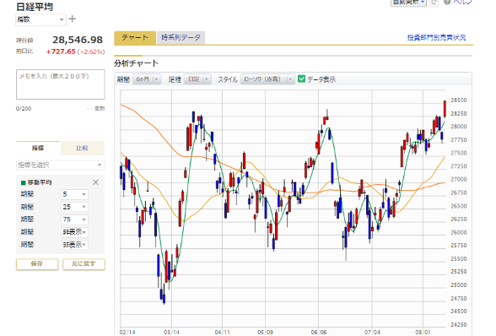Image resolution: width=496 pixels, height=336 pixels.
Task: Click the 分析チャート heading
Action: tap(137, 63)
